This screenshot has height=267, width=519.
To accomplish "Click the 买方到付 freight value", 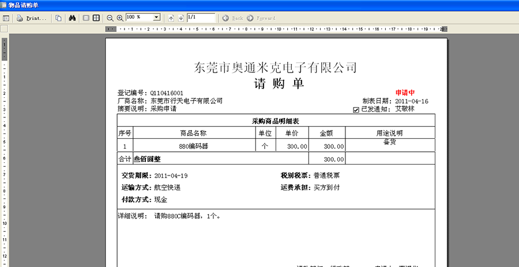I will [327, 188].
